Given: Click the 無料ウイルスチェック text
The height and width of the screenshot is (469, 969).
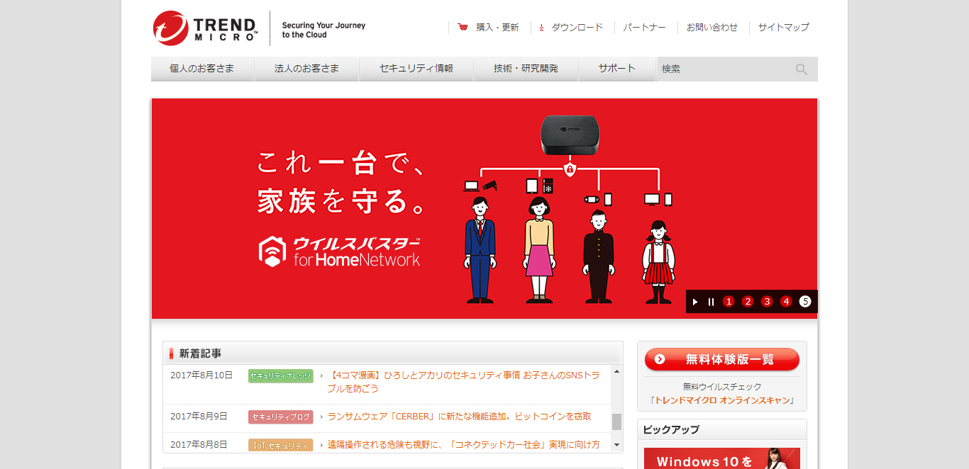Looking at the screenshot, I should [722, 387].
